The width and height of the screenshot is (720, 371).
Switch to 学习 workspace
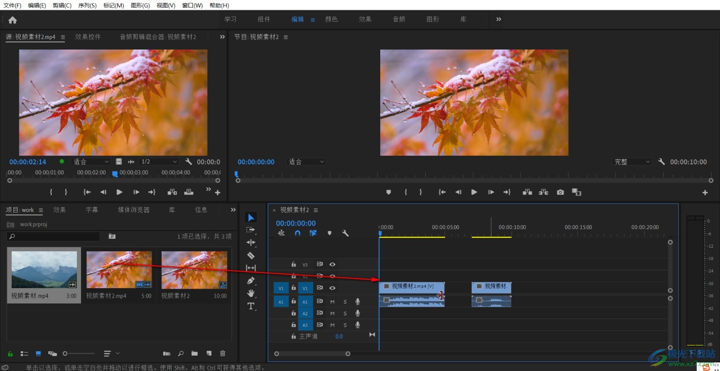pos(230,19)
